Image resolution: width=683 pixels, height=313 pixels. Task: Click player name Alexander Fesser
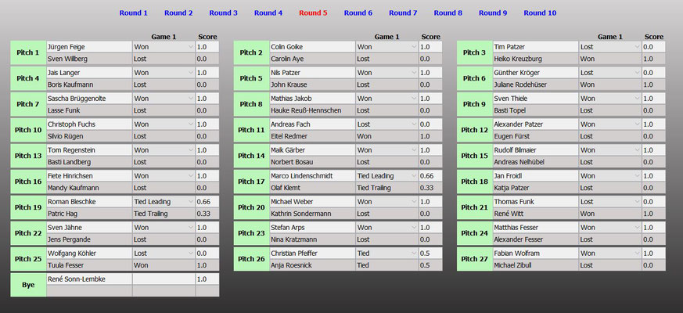pyautogui.click(x=518, y=239)
